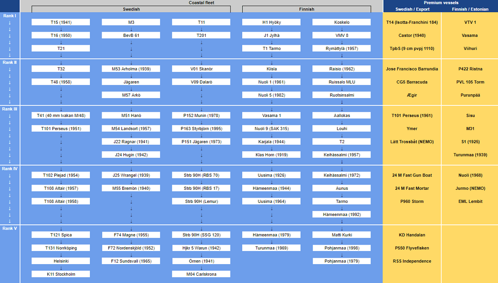
Task: Click the Coastal fleet title bar
Action: click(202, 2)
